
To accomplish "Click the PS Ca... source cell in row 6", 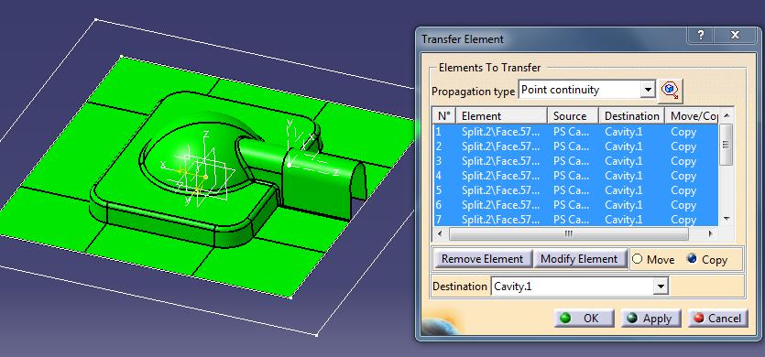I will (572, 205).
